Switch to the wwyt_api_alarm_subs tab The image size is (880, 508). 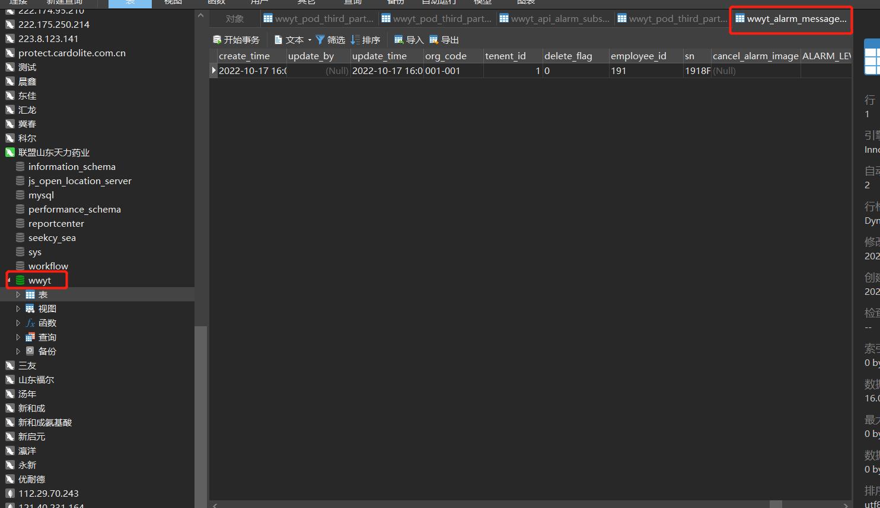coord(554,19)
